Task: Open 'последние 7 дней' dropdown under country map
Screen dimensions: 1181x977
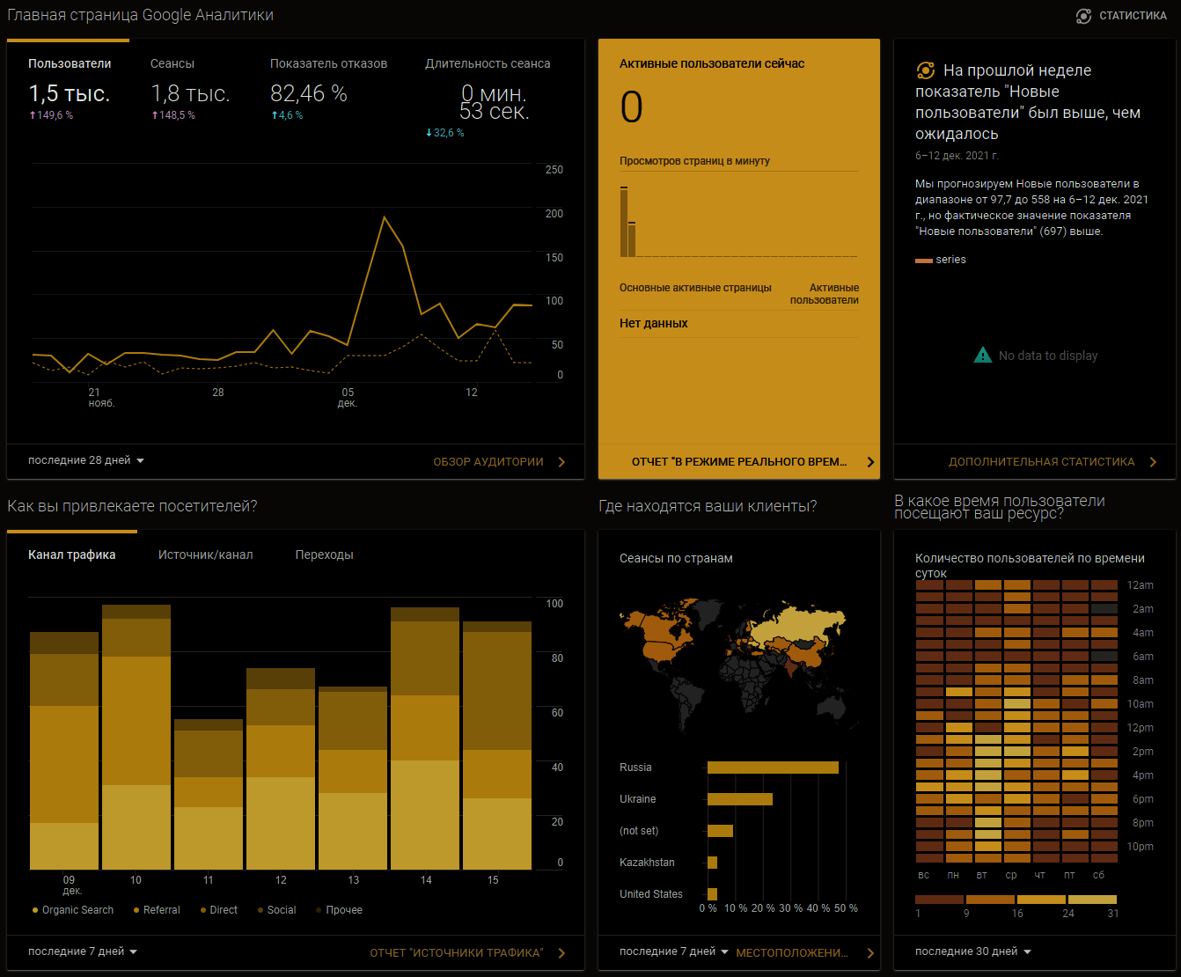Action: 674,951
